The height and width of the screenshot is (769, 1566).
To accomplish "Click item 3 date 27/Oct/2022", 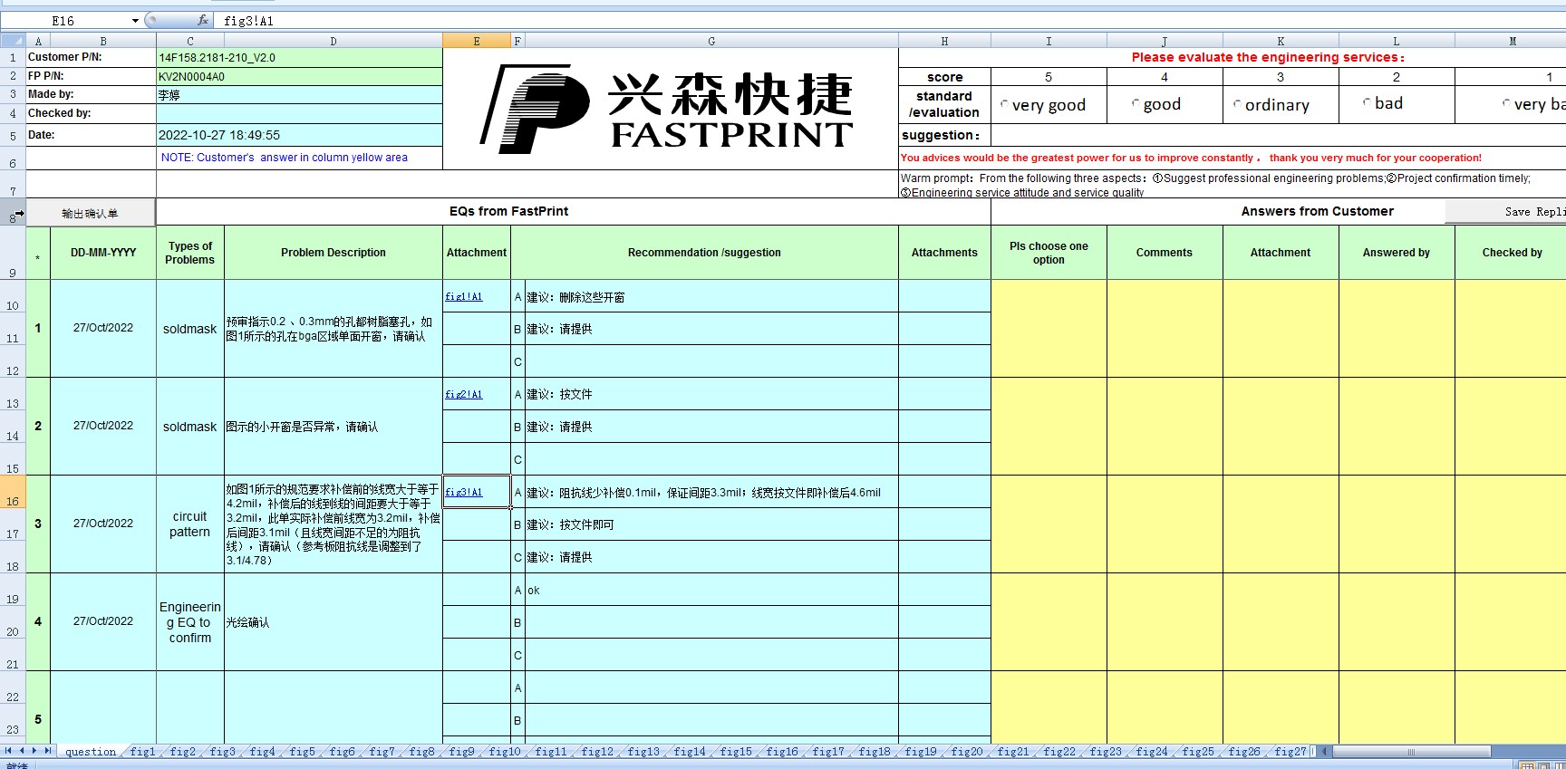I will (x=103, y=524).
